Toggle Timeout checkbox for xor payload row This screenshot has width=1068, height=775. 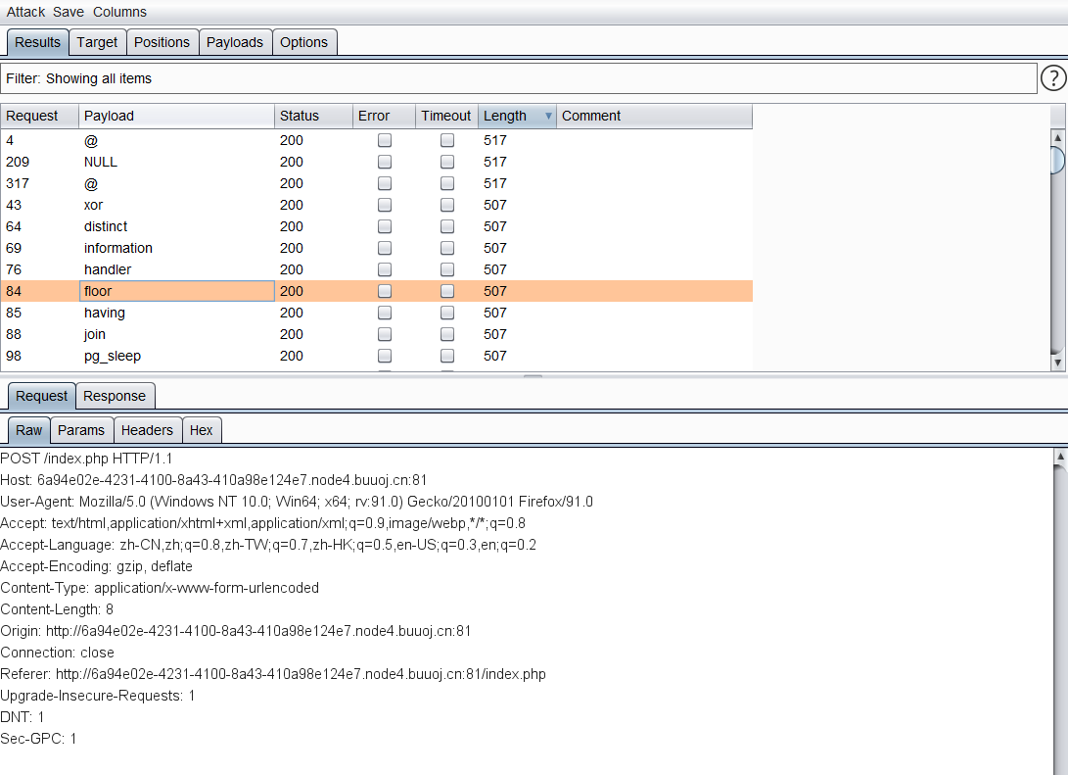coord(447,205)
